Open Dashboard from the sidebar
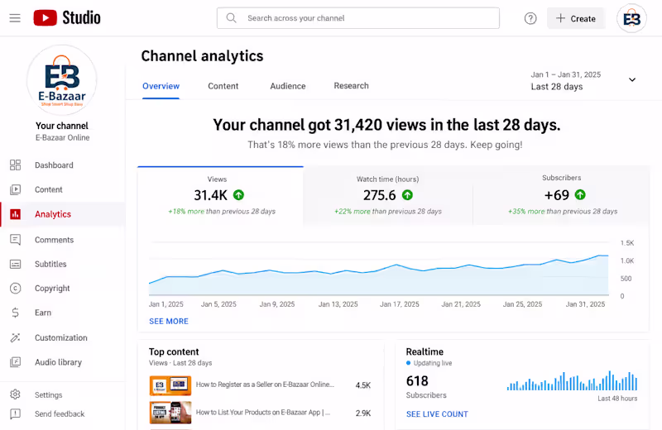Image resolution: width=662 pixels, height=430 pixels. pos(54,165)
